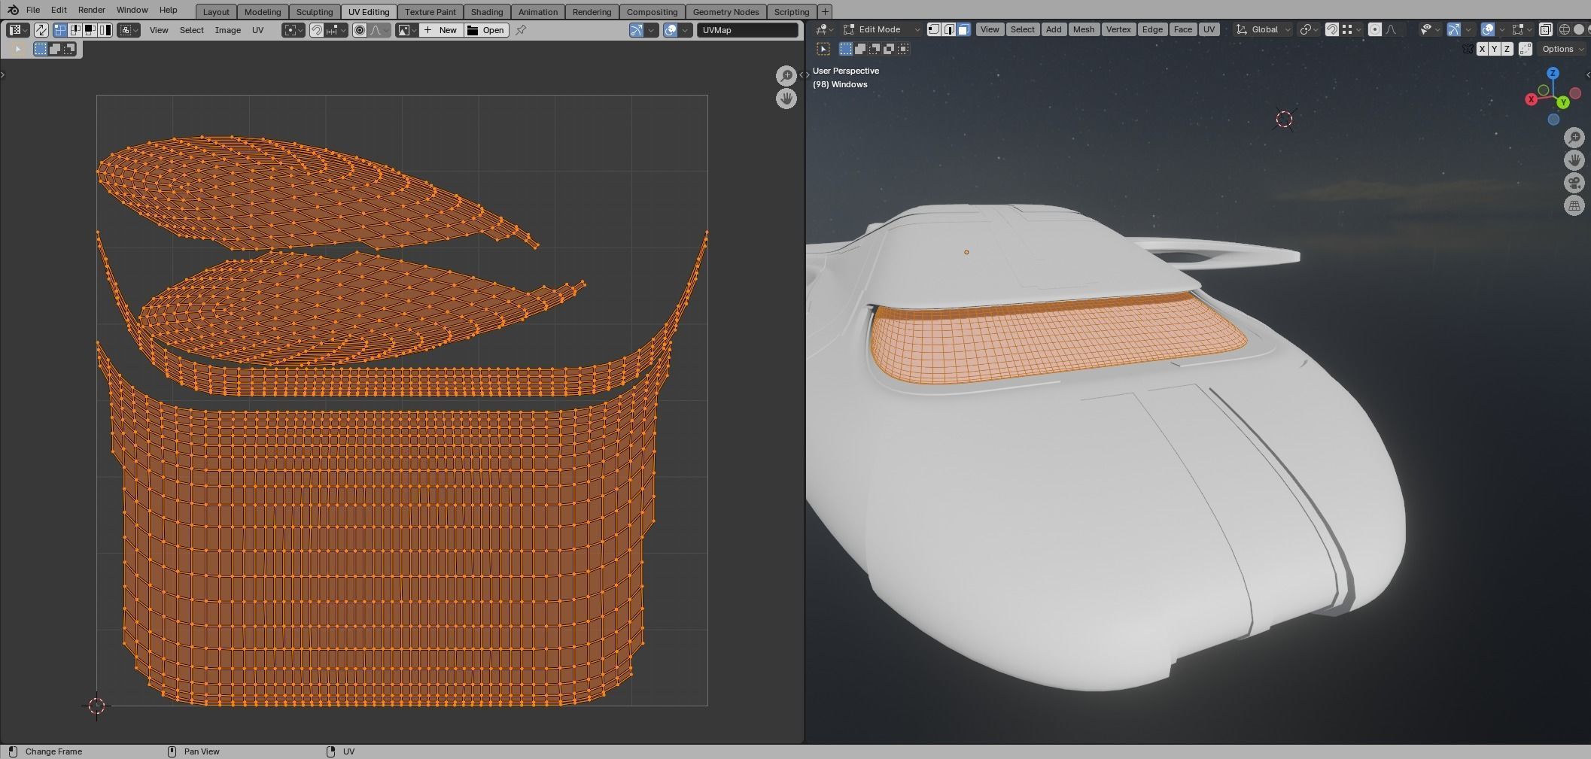The image size is (1591, 759).
Task: Open the Global transform orientation dropdown
Action: (x=1264, y=29)
